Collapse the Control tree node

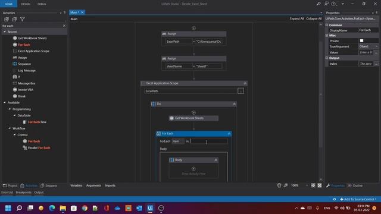point(14,135)
